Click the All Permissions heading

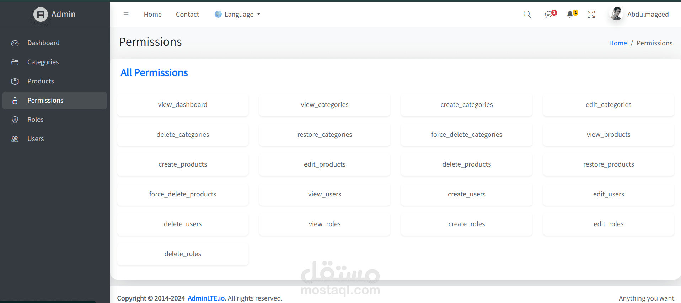pyautogui.click(x=154, y=73)
